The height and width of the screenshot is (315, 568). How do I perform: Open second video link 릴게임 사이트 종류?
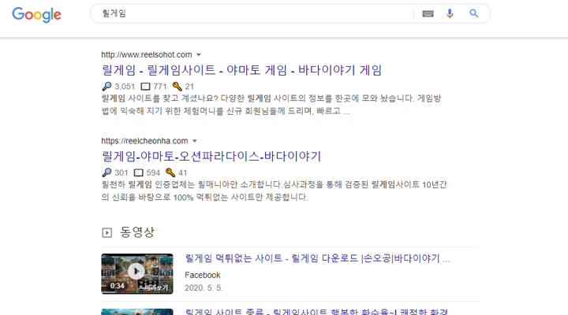[316, 311]
